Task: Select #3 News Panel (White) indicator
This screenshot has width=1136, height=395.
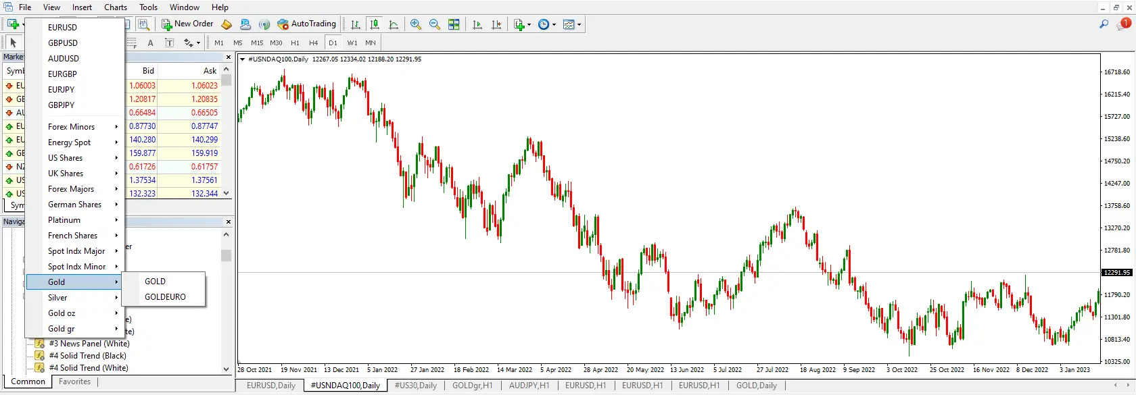Action: [x=89, y=344]
